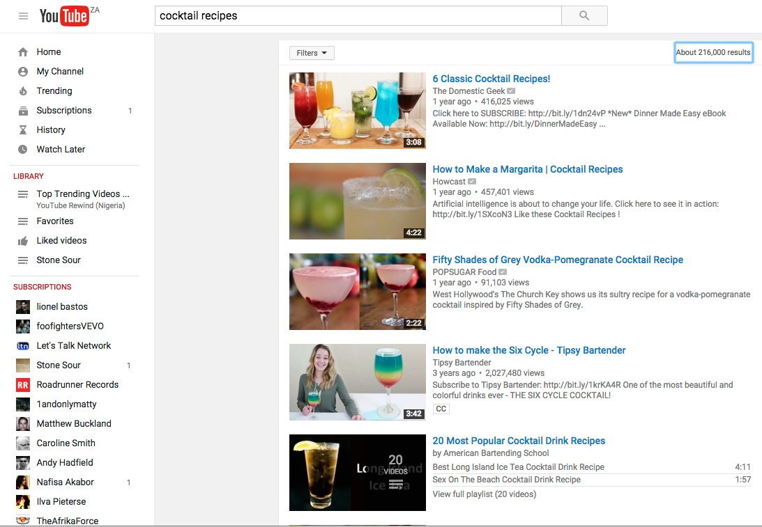762x527 pixels.
Task: Click the CC closed captions badge
Action: pyautogui.click(x=441, y=409)
